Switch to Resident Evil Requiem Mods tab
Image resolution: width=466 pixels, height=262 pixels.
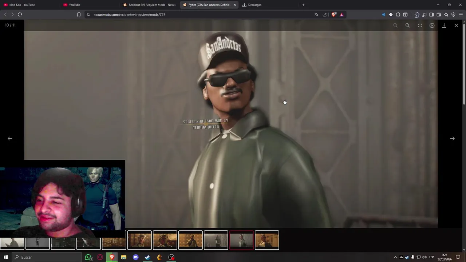click(149, 5)
